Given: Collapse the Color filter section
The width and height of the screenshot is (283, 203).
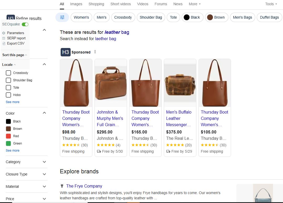Looking at the screenshot, I should [44, 113].
